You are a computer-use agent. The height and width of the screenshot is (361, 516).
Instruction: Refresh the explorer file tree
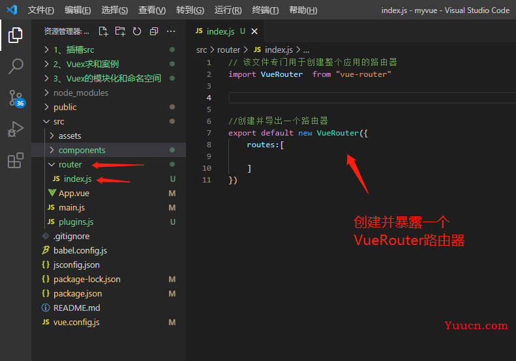[x=137, y=31]
